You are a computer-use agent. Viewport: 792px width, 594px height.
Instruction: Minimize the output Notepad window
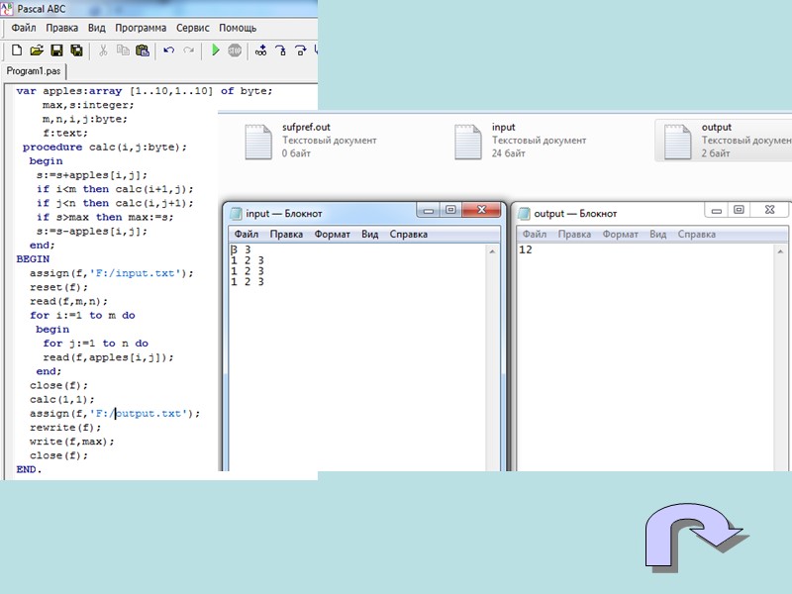[716, 210]
